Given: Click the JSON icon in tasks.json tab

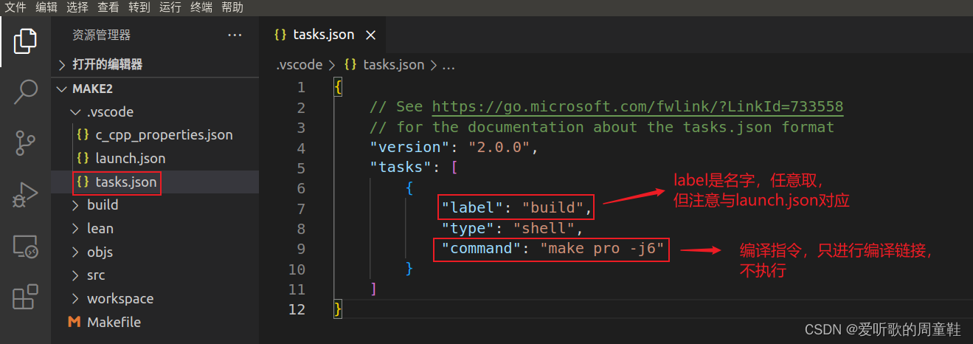Looking at the screenshot, I should tap(280, 35).
